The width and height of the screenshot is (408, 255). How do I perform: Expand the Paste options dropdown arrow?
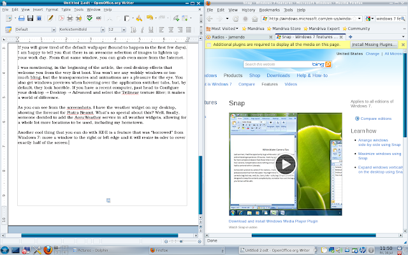click(x=133, y=18)
